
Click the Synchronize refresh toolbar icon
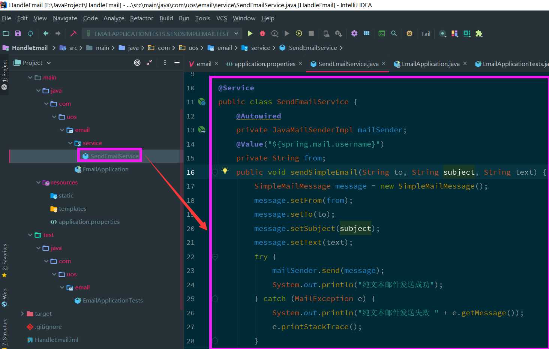tap(30, 33)
